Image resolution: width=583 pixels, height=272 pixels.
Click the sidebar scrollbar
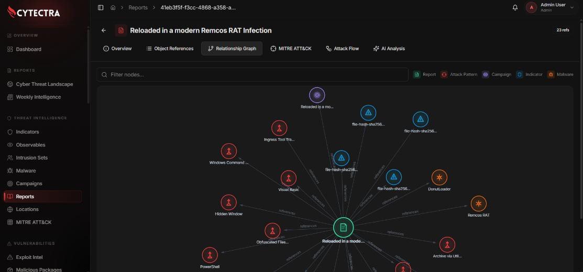(88, 66)
